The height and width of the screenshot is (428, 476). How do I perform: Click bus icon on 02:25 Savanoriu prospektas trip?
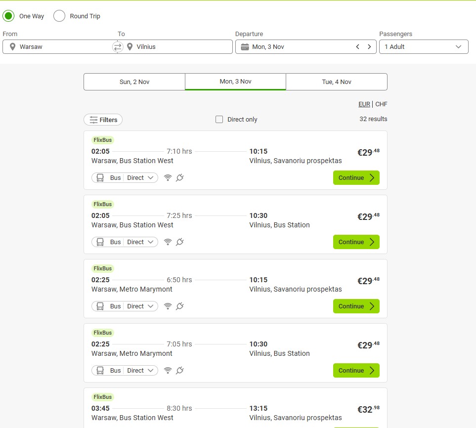point(100,306)
